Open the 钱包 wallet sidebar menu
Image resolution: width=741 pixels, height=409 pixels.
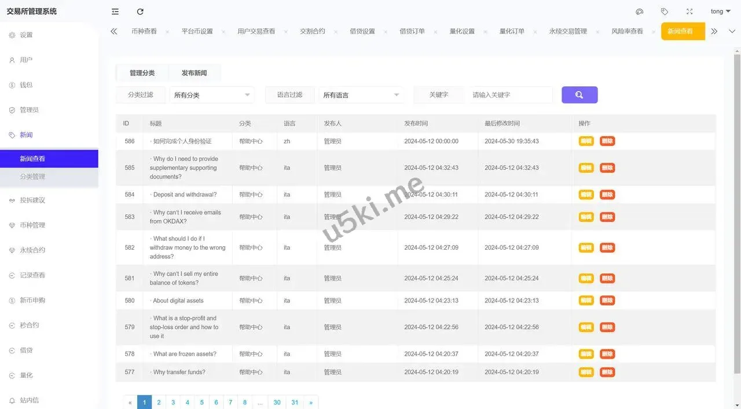26,85
